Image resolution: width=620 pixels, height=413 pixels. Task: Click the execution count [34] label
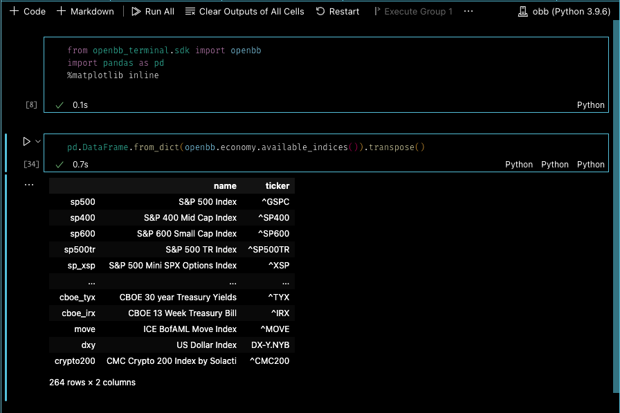tap(31, 164)
